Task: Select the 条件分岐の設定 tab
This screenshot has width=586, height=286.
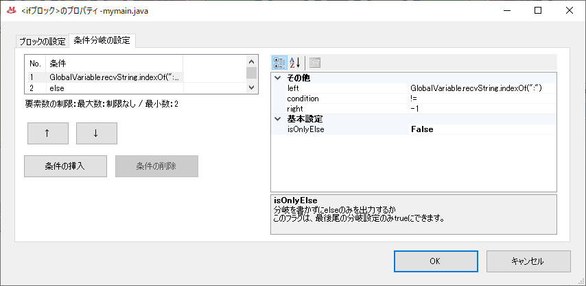Action: click(102, 41)
